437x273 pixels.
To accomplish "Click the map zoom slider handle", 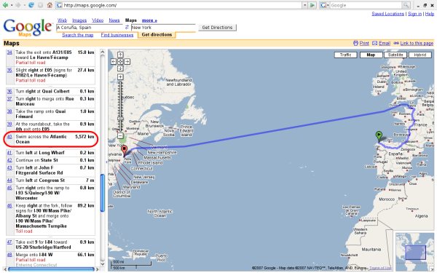I will (x=120, y=119).
